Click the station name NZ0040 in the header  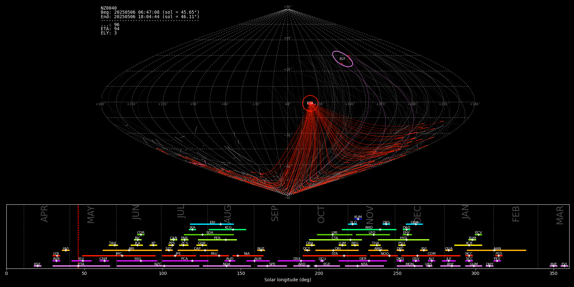point(109,8)
